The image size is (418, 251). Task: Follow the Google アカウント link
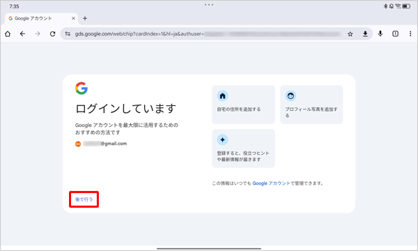tap(271, 183)
